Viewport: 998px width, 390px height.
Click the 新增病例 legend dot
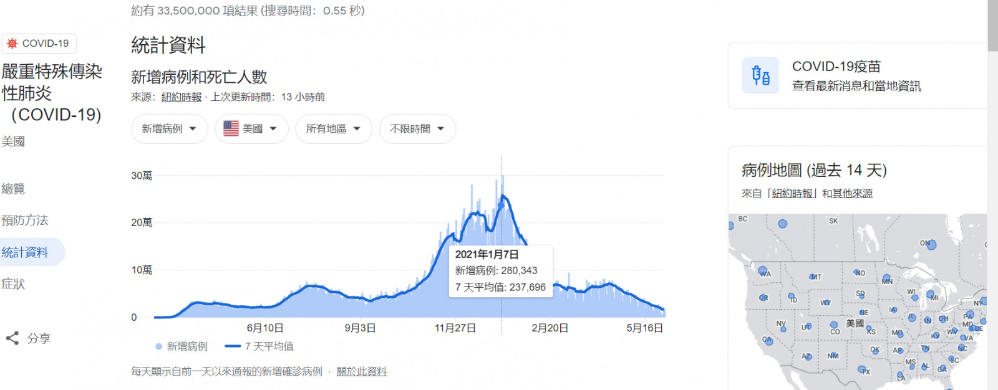point(159,346)
